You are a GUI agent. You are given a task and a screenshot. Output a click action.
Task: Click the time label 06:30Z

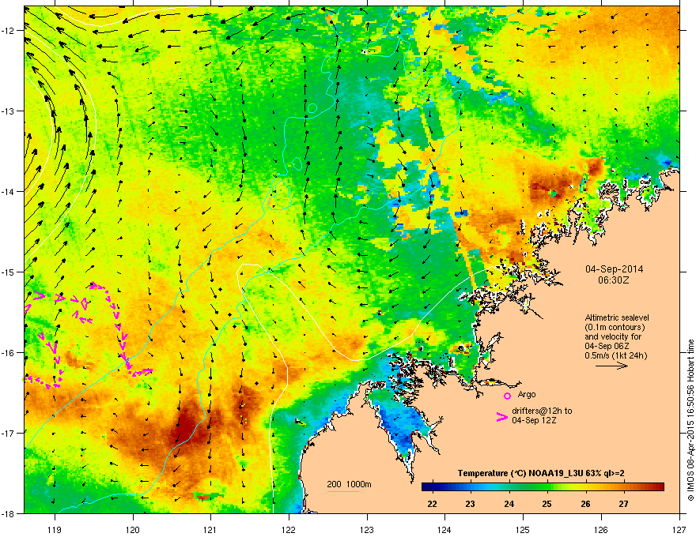coord(614,280)
